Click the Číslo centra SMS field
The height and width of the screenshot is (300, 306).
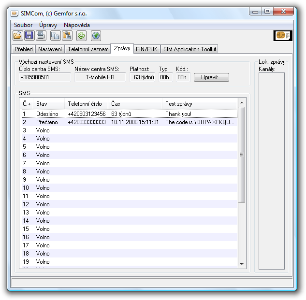point(44,77)
